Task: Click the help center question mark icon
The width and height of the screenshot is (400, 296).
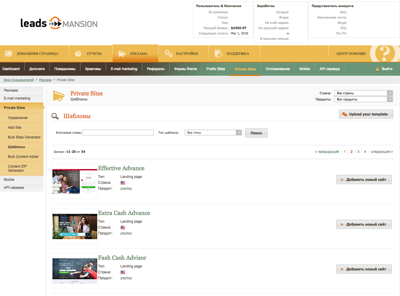Action: [x=384, y=54]
